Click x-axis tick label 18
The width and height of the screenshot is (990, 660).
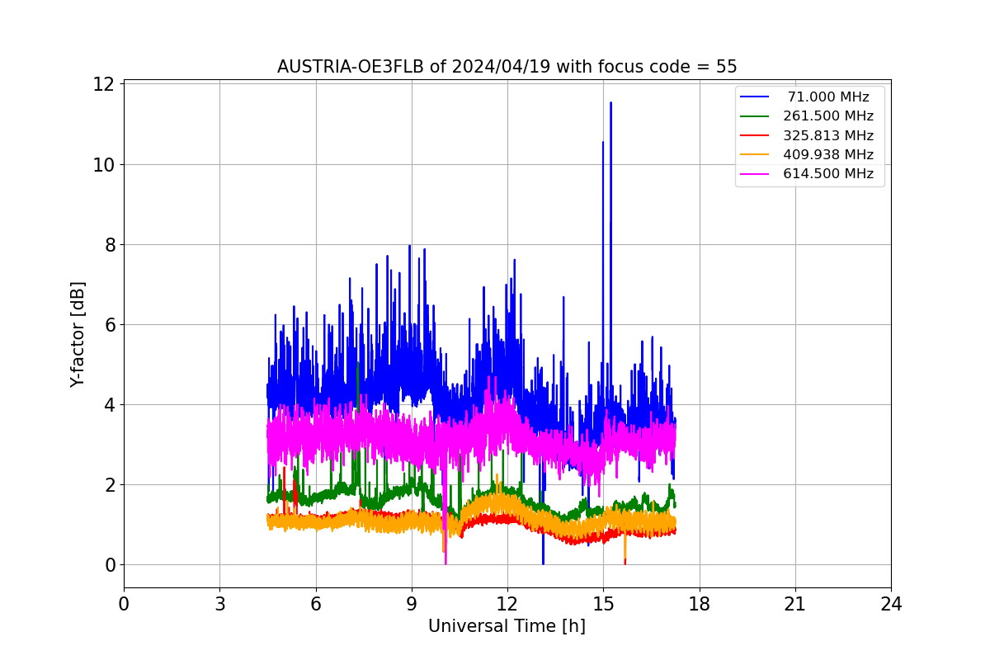tap(699, 604)
